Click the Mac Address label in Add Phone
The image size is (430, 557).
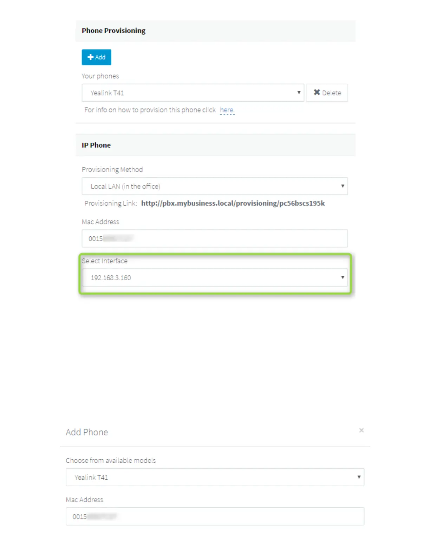tap(84, 500)
